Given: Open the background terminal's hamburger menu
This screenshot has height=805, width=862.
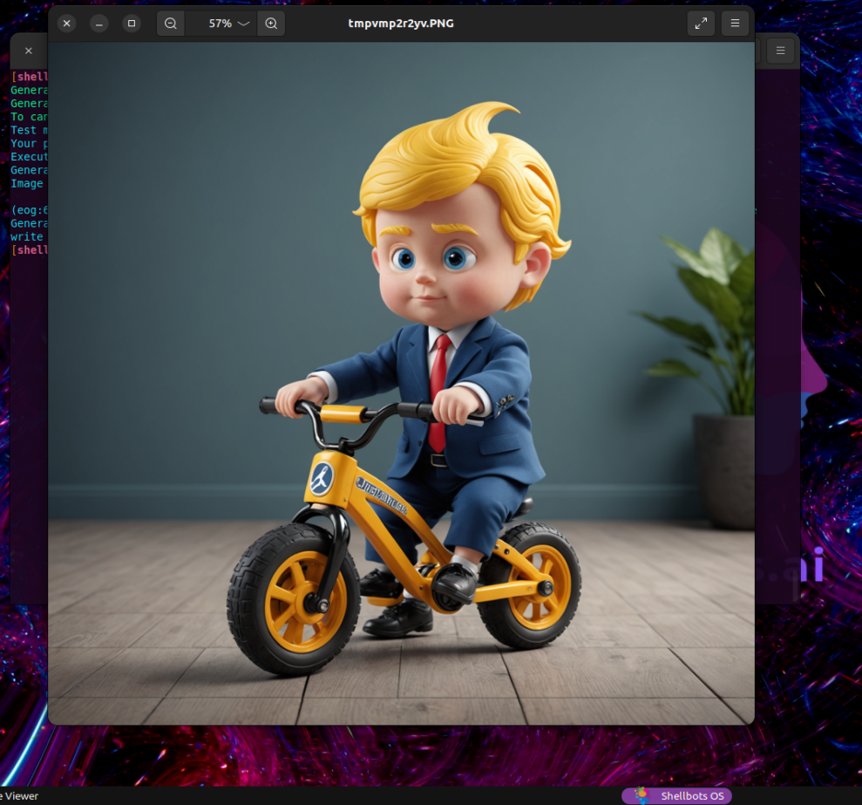Looking at the screenshot, I should (x=780, y=51).
